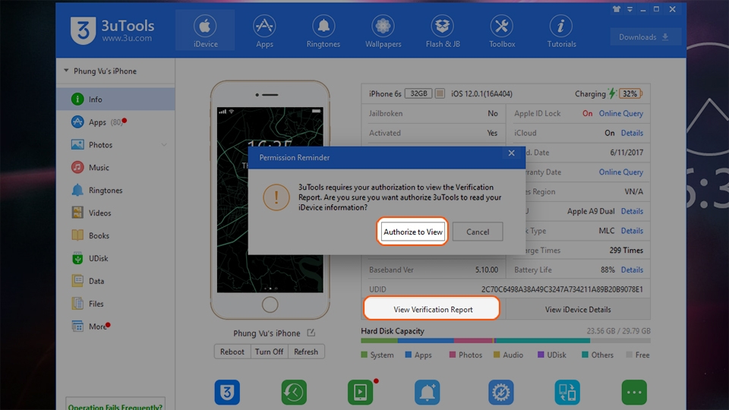Open Music in the sidebar
The height and width of the screenshot is (410, 729).
click(115, 167)
